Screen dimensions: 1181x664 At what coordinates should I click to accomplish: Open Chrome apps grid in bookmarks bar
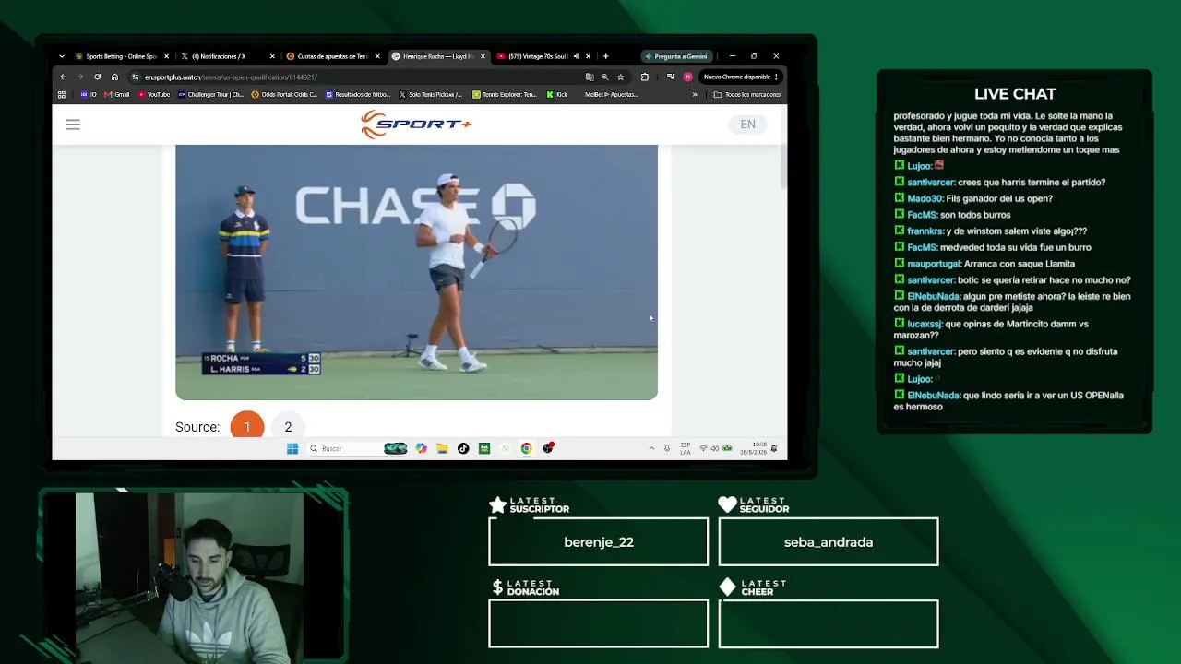[62, 94]
